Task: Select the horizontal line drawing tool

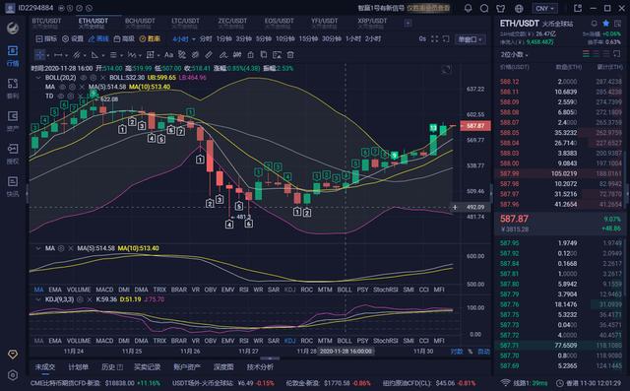Action: pos(58,54)
